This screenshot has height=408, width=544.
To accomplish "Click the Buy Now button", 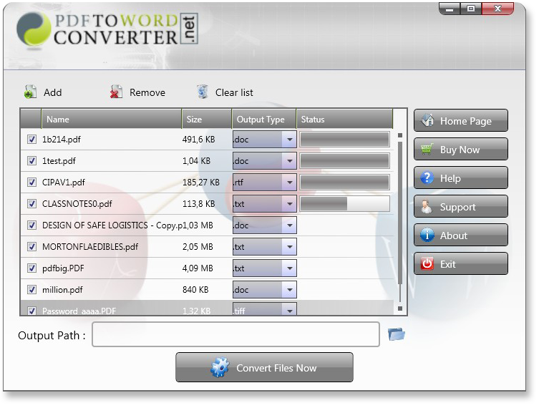I will (x=461, y=149).
